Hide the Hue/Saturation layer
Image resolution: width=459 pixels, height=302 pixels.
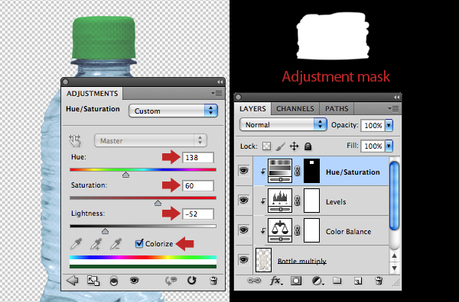coord(243,170)
